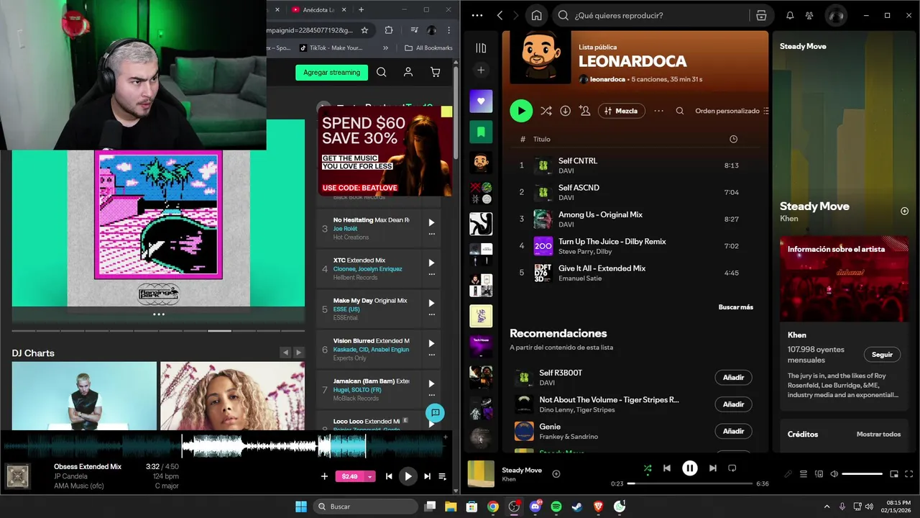Go back using Spotify back arrow
The image size is (920, 518).
[500, 15]
